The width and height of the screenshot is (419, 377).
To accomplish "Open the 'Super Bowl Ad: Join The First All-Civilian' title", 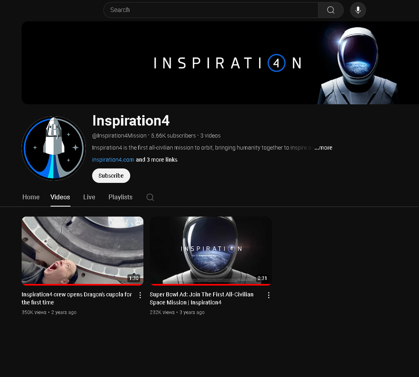I will (201, 298).
